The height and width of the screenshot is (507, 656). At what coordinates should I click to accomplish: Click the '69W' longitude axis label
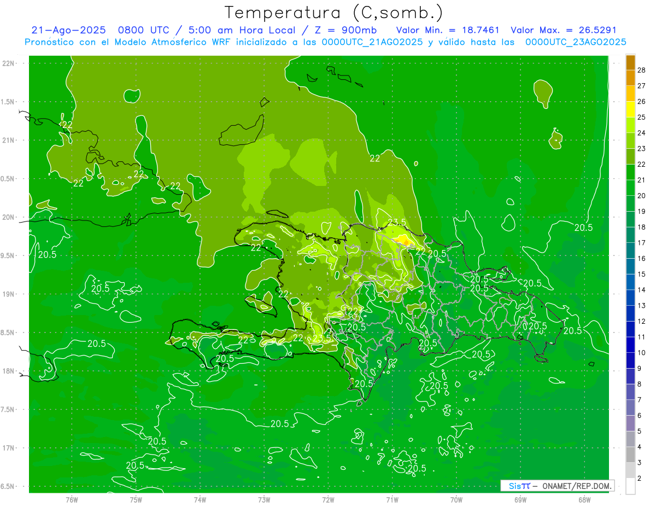[520, 500]
